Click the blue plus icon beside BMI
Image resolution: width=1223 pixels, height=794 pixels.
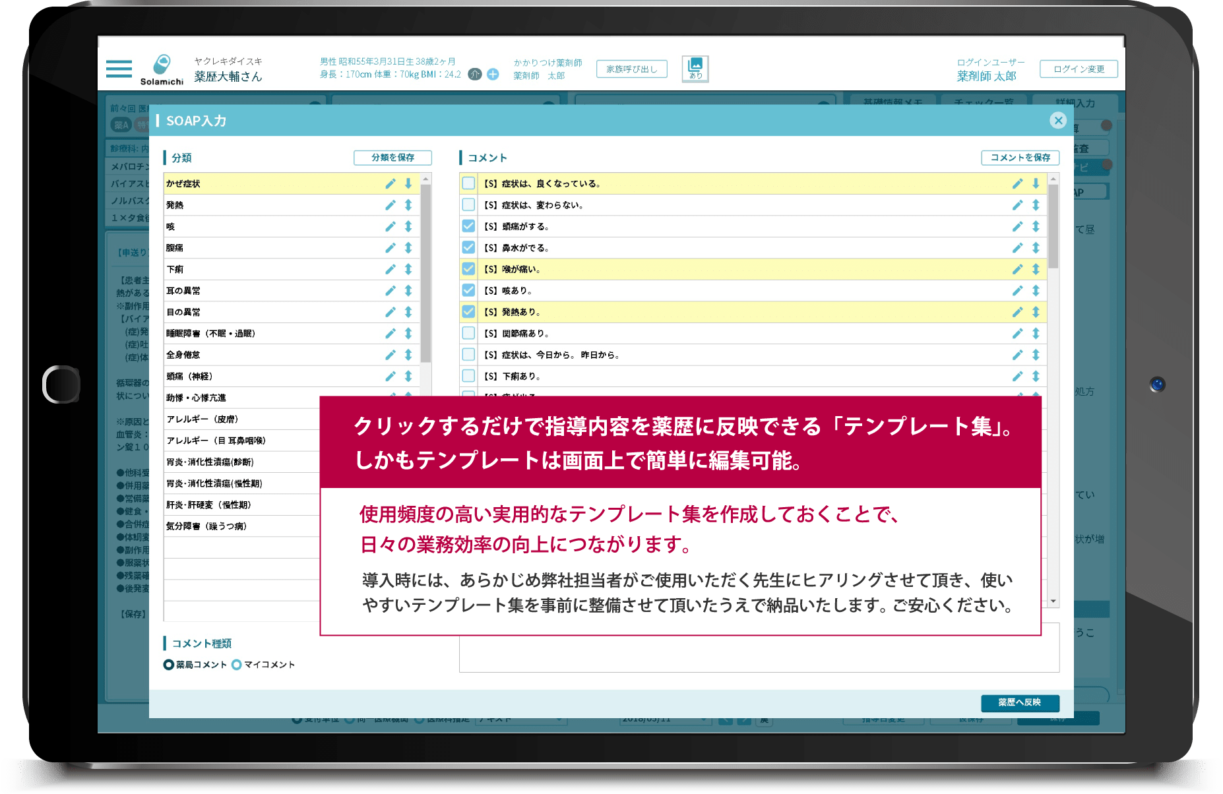point(493,75)
